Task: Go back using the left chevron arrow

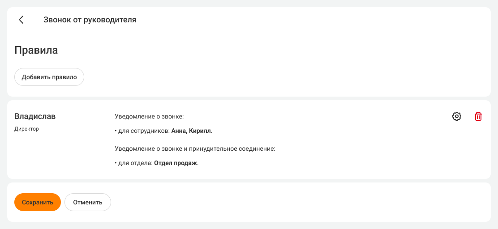Action: pos(21,20)
